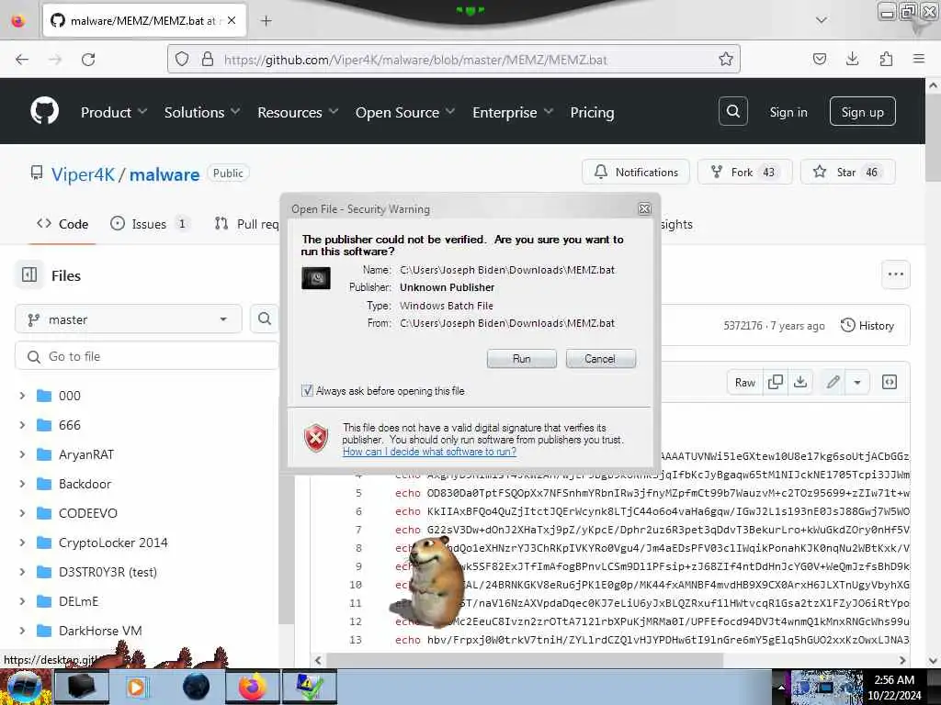The width and height of the screenshot is (941, 705).
Task: Click the Sign up button
Action: point(862,111)
